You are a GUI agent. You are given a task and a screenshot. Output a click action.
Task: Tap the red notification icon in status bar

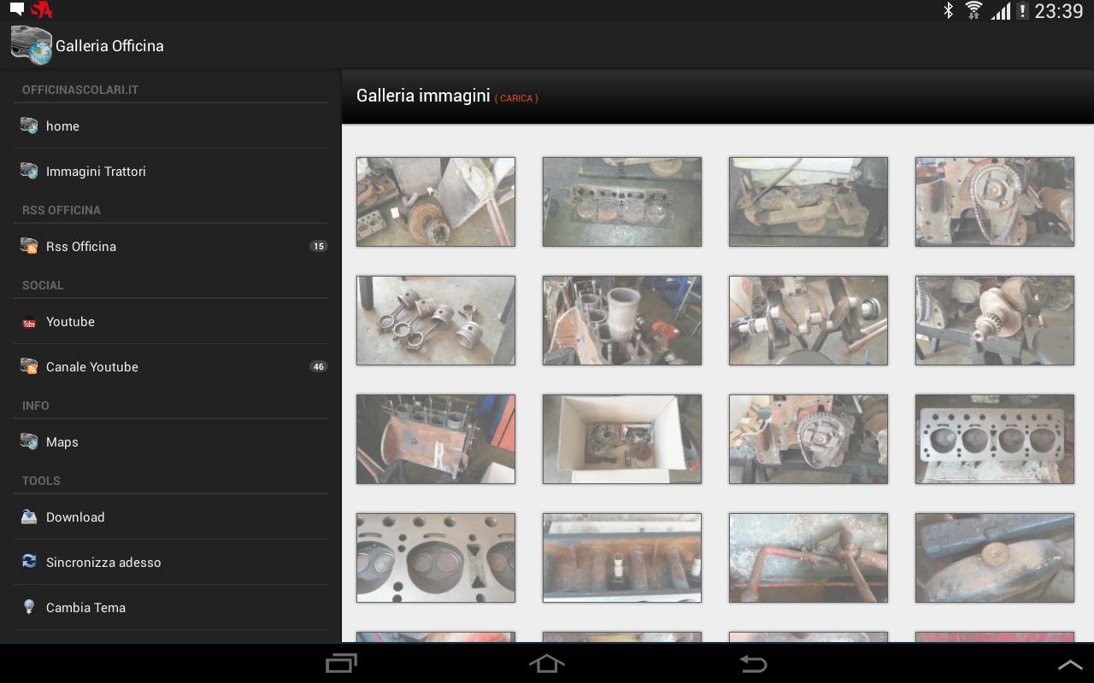coord(41,10)
